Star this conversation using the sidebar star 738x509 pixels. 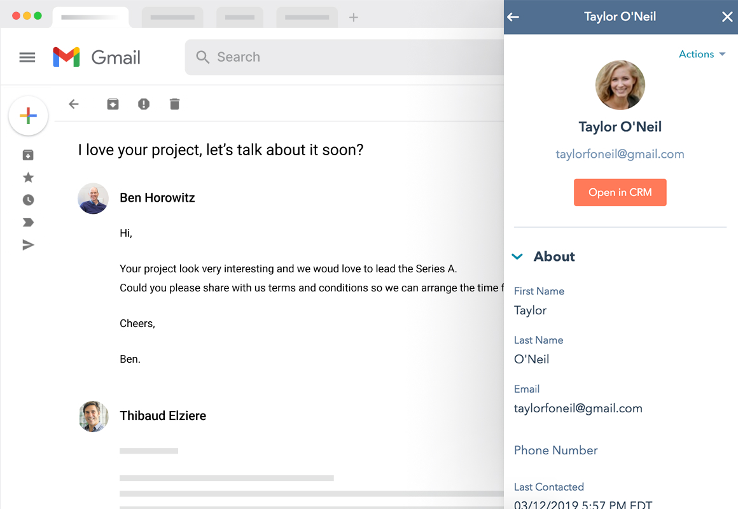tap(28, 177)
